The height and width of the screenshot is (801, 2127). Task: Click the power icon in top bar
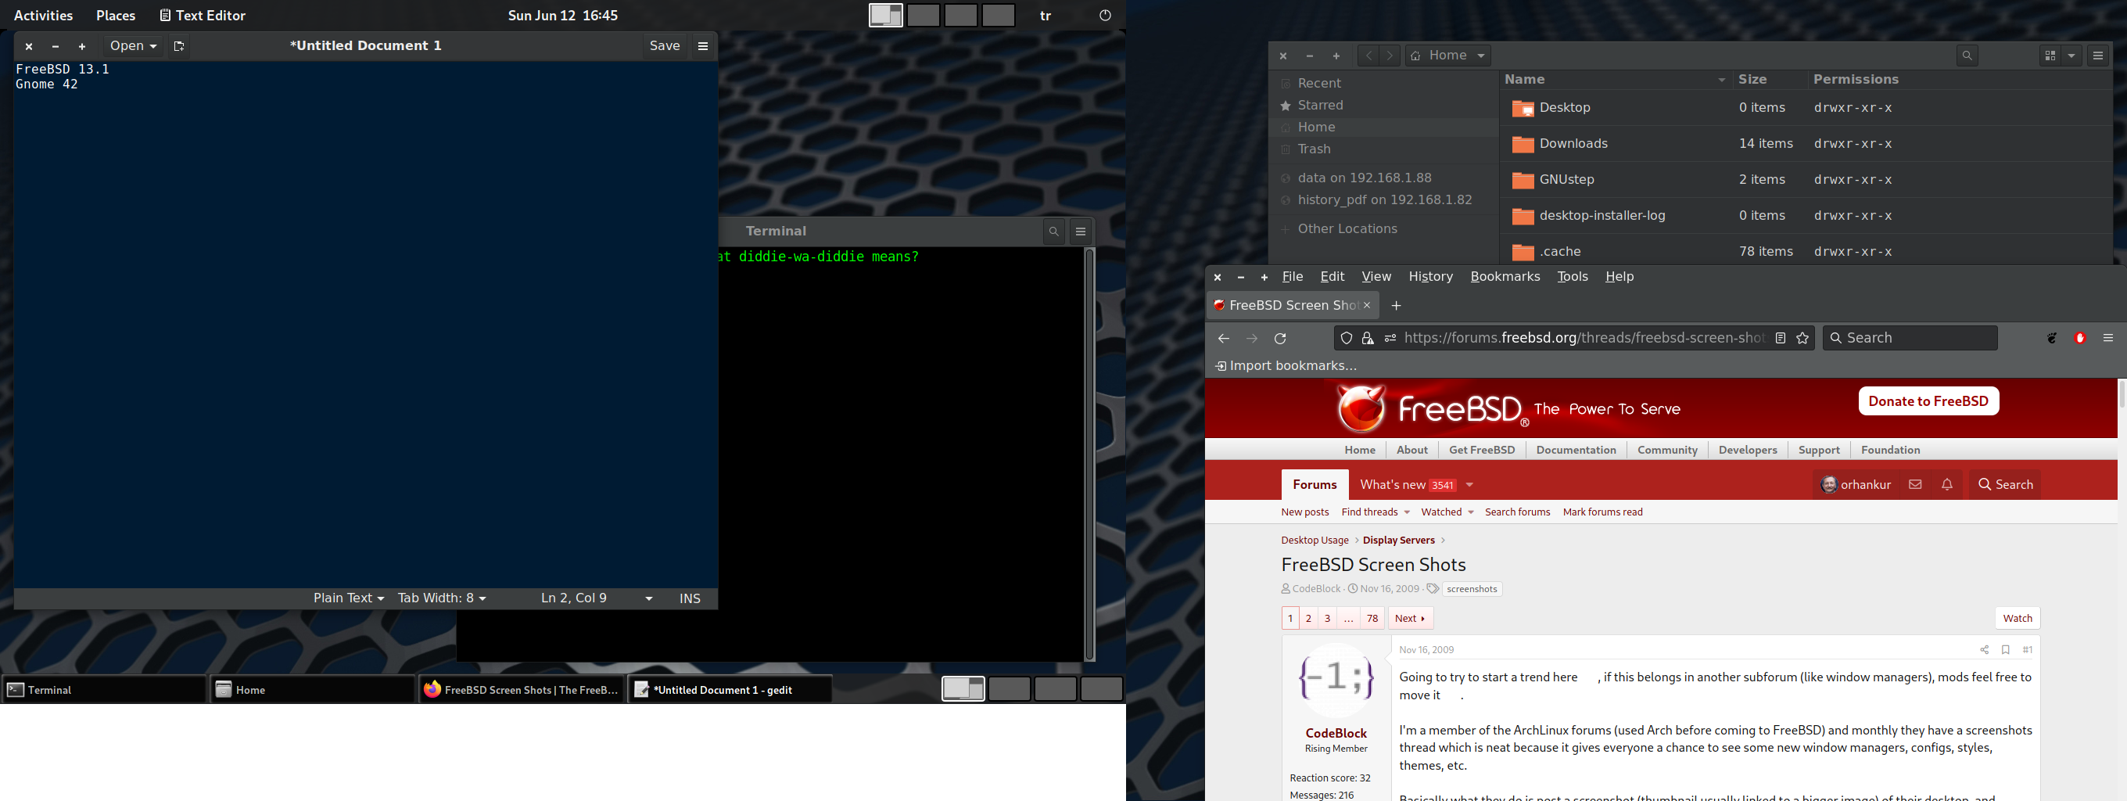(1105, 16)
